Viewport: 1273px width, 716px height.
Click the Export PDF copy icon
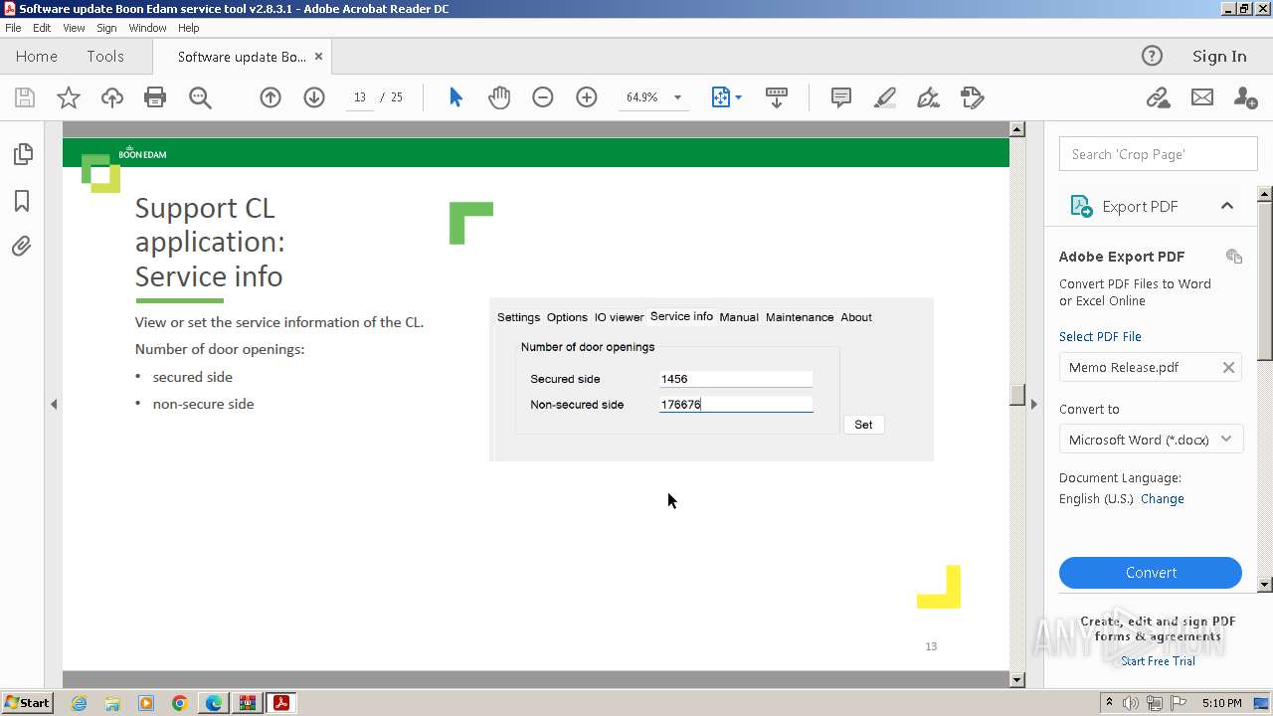[x=1234, y=257]
